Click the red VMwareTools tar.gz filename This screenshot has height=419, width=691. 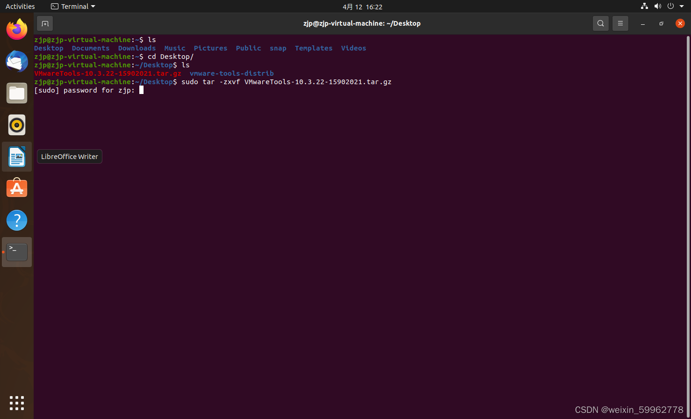[108, 73]
